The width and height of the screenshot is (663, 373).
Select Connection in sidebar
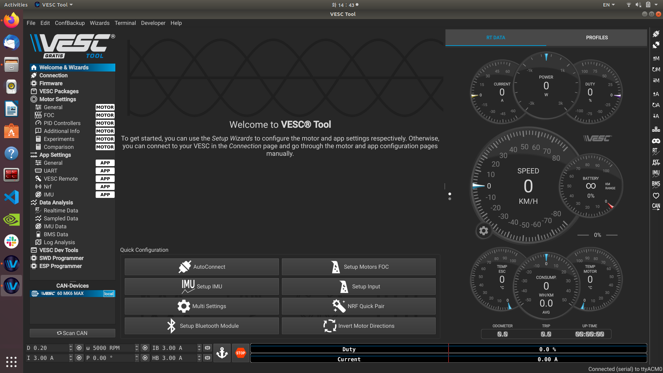(73, 75)
